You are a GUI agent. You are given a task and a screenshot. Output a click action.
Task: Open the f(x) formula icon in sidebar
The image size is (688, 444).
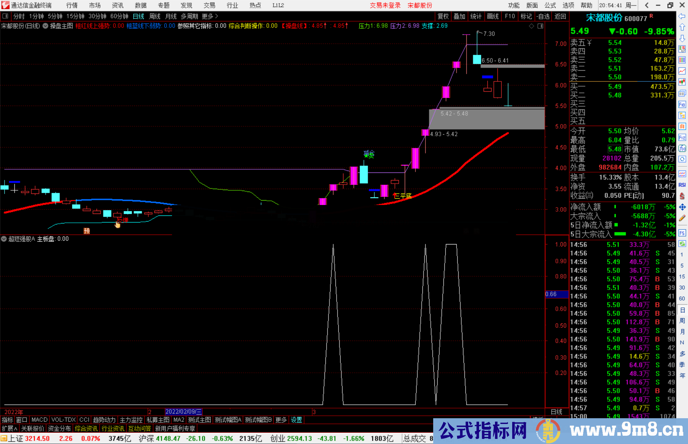tap(682, 148)
